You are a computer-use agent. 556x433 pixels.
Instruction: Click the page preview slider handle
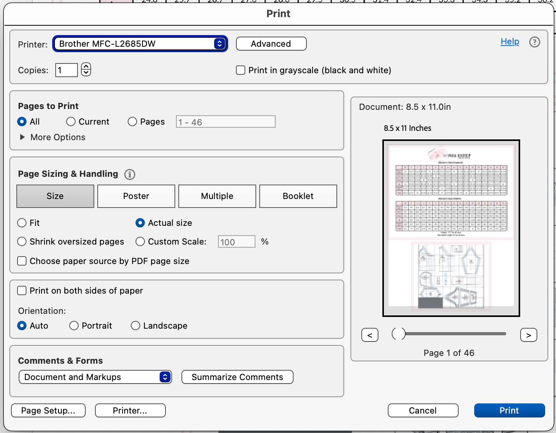[x=398, y=334]
